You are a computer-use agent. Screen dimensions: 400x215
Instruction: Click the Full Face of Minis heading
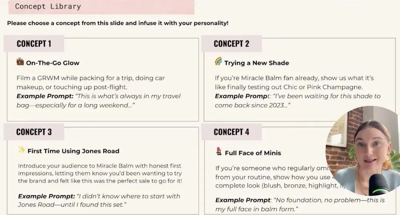coord(253,153)
